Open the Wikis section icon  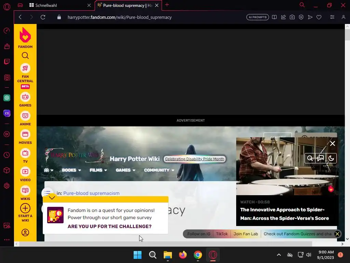point(25,190)
